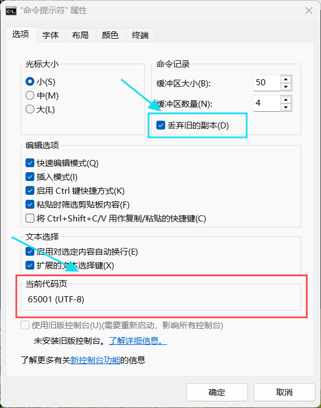
Task: Choose the 小(S) cursor size option
Action: click(x=30, y=82)
